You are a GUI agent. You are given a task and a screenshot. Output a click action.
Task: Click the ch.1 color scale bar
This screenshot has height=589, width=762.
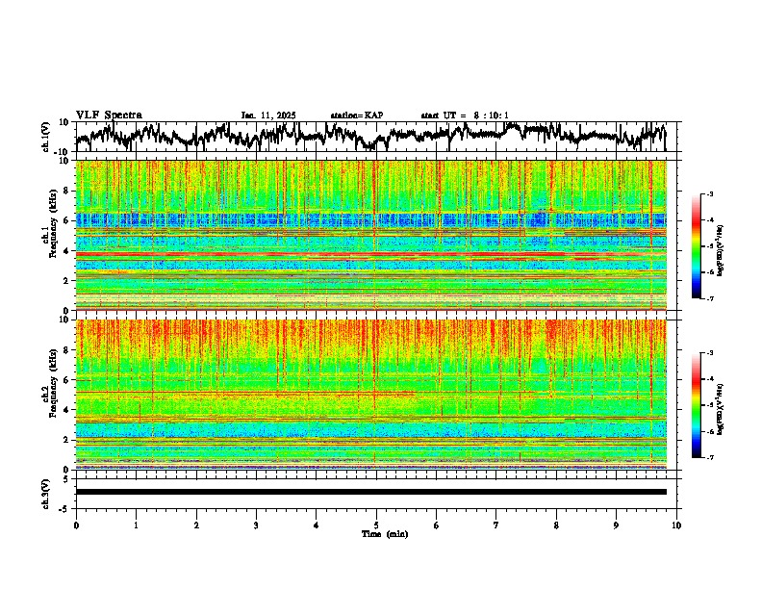(x=697, y=246)
